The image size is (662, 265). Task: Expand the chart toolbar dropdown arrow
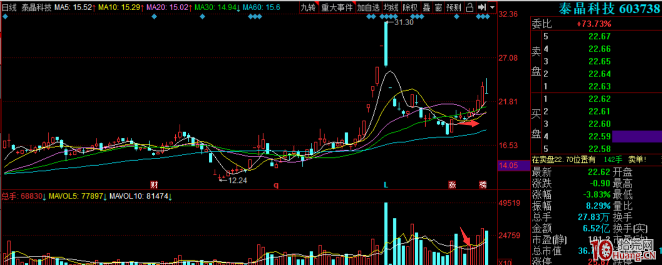click(x=493, y=7)
